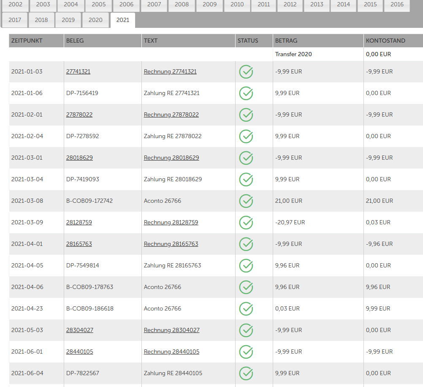The image size is (423, 387).
Task: Select the 2002 year tab
Action: (16, 5)
